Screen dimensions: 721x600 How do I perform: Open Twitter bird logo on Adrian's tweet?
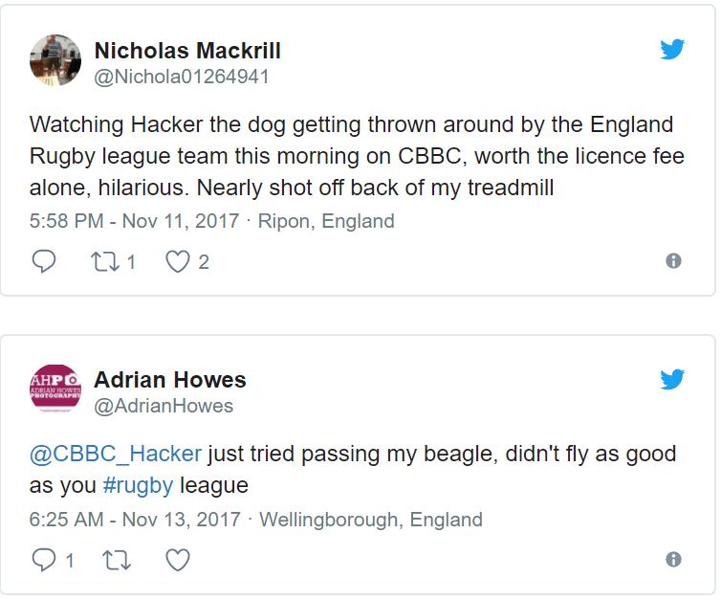click(x=673, y=379)
